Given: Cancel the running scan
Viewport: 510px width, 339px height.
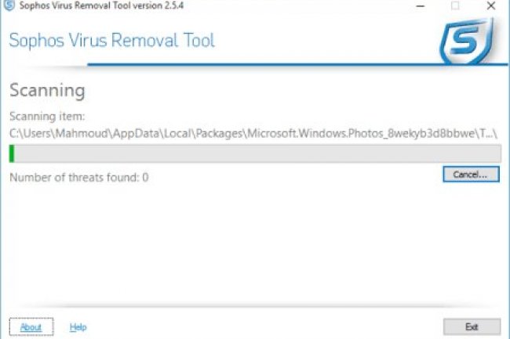Looking at the screenshot, I should pos(470,175).
